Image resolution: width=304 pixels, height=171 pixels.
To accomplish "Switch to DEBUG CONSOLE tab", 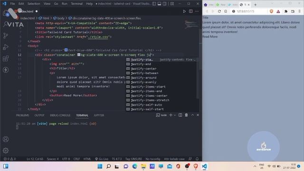I will [60, 115].
